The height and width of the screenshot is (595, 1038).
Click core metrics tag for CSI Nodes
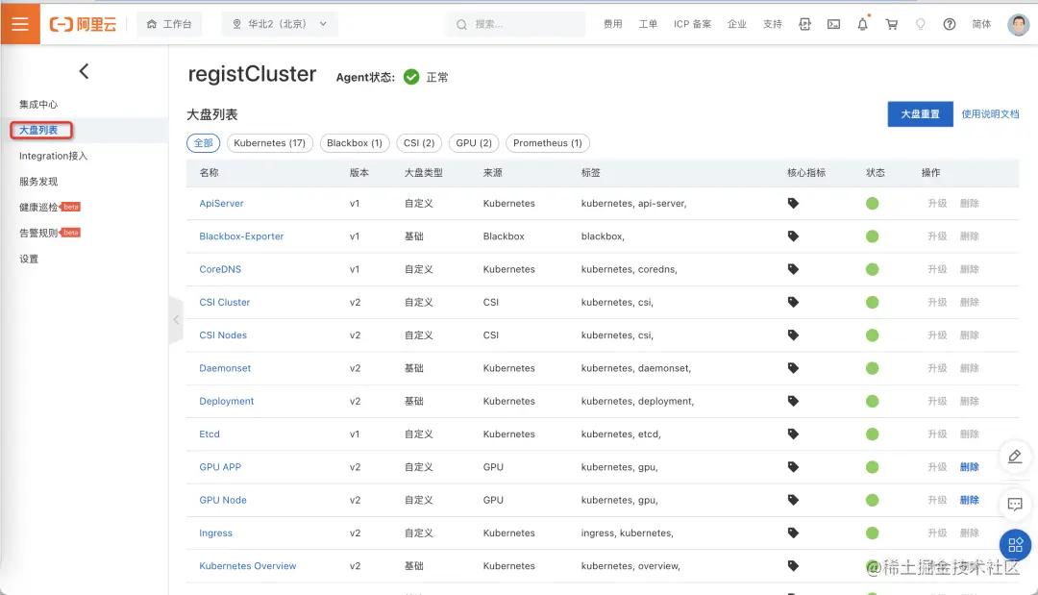click(x=793, y=335)
